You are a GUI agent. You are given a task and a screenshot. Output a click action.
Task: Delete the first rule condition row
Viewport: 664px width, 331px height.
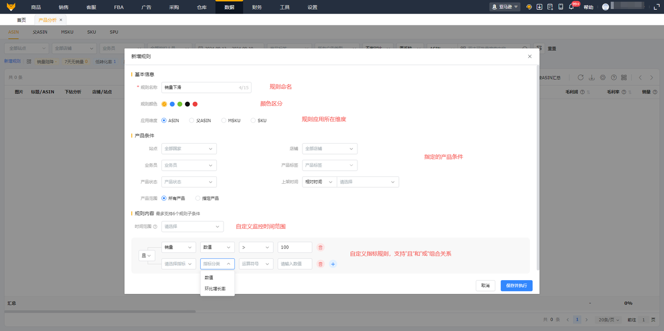point(321,248)
